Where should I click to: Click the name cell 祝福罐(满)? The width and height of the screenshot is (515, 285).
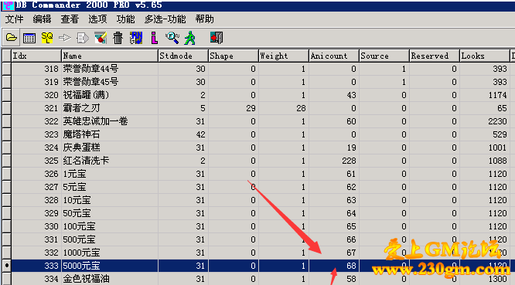[110, 95]
